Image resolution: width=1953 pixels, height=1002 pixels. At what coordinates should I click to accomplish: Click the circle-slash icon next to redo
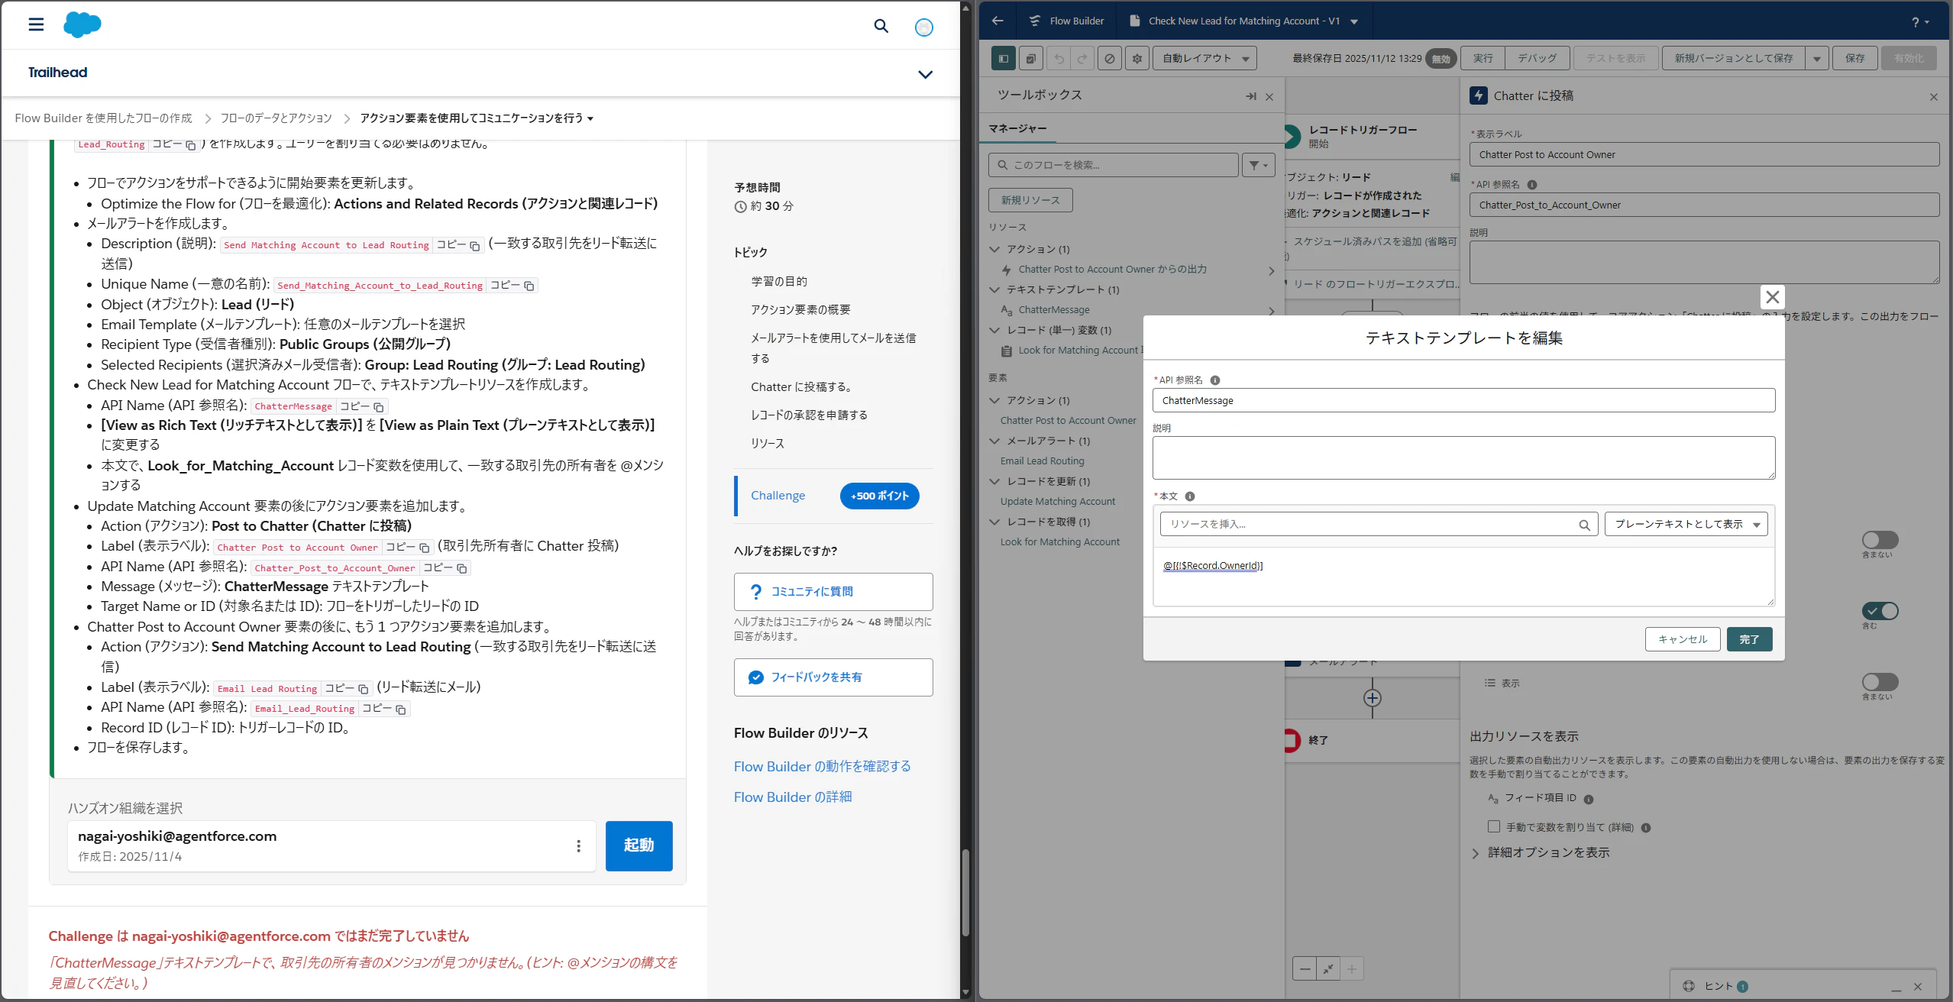click(1110, 58)
